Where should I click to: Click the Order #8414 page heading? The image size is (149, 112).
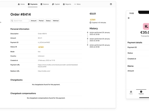pos(20,14)
